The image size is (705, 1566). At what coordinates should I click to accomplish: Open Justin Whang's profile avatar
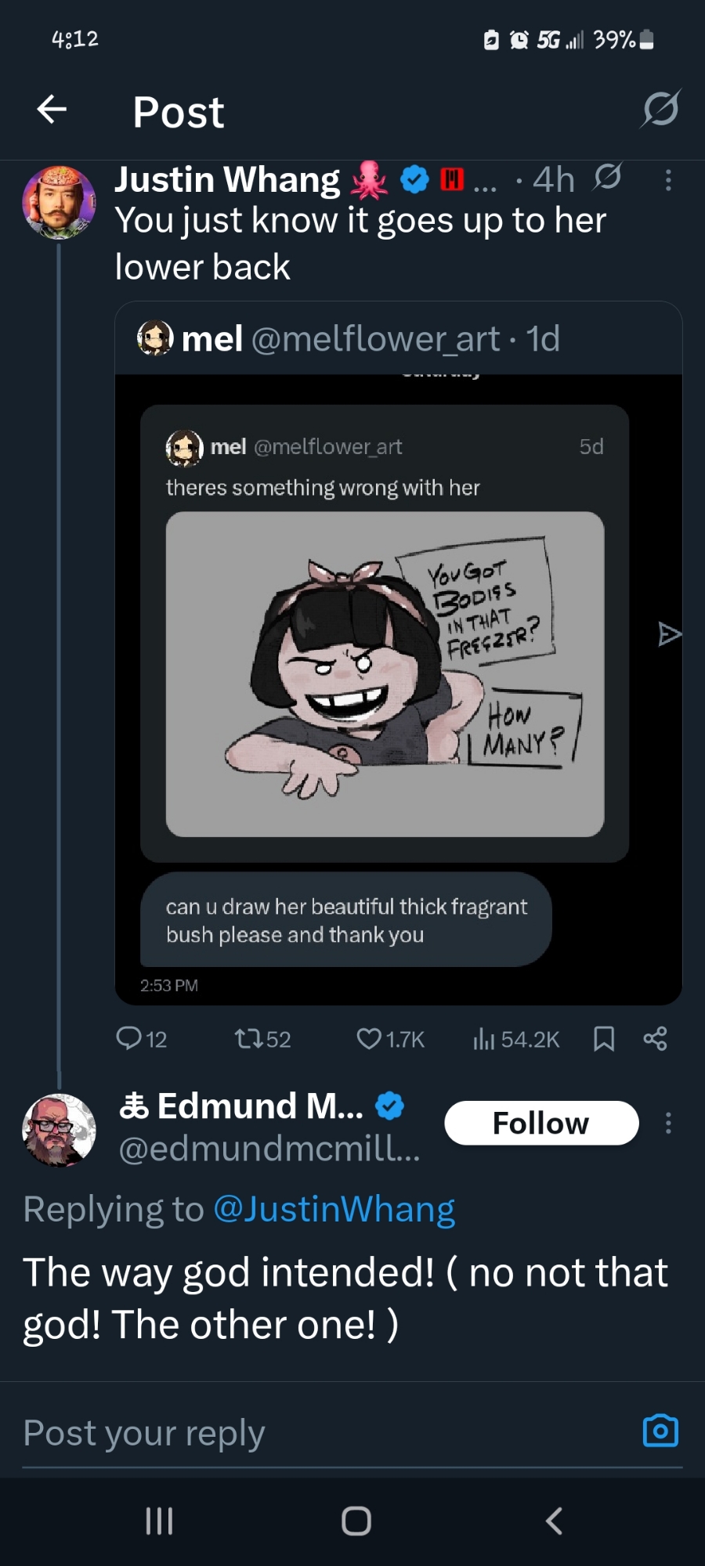tap(59, 202)
